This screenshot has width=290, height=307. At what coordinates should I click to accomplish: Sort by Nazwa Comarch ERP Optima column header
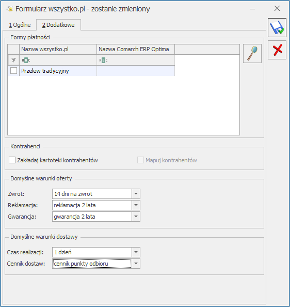[x=136, y=49]
